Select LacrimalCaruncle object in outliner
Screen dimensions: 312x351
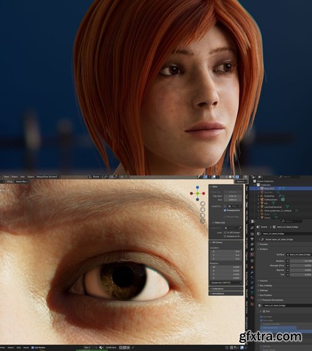click(273, 207)
